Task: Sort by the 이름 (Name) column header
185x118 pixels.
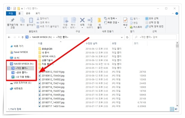Action: pyautogui.click(x=40, y=43)
